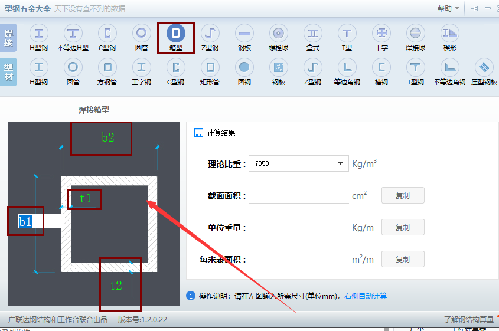Image resolution: width=499 pixels, height=331 pixels.
Task: Select H型钢 icon in 型材 row
Action: tap(38, 67)
